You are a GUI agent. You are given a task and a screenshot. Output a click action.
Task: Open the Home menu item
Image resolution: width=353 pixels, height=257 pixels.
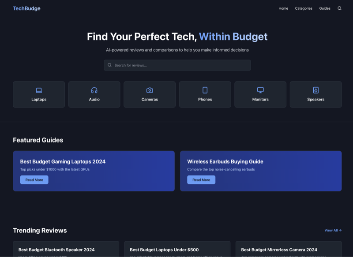(x=283, y=8)
